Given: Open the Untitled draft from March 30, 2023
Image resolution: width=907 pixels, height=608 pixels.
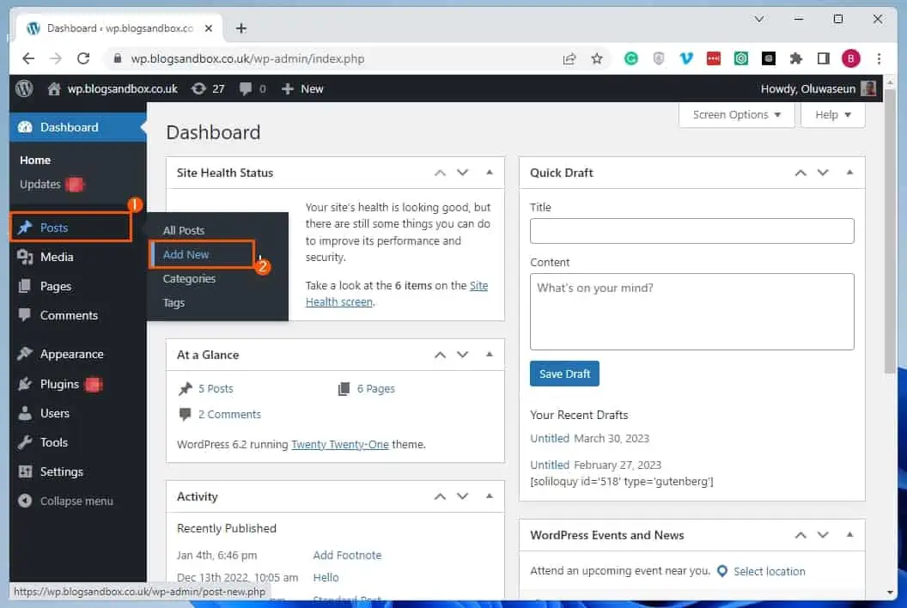Looking at the screenshot, I should pyautogui.click(x=550, y=439).
